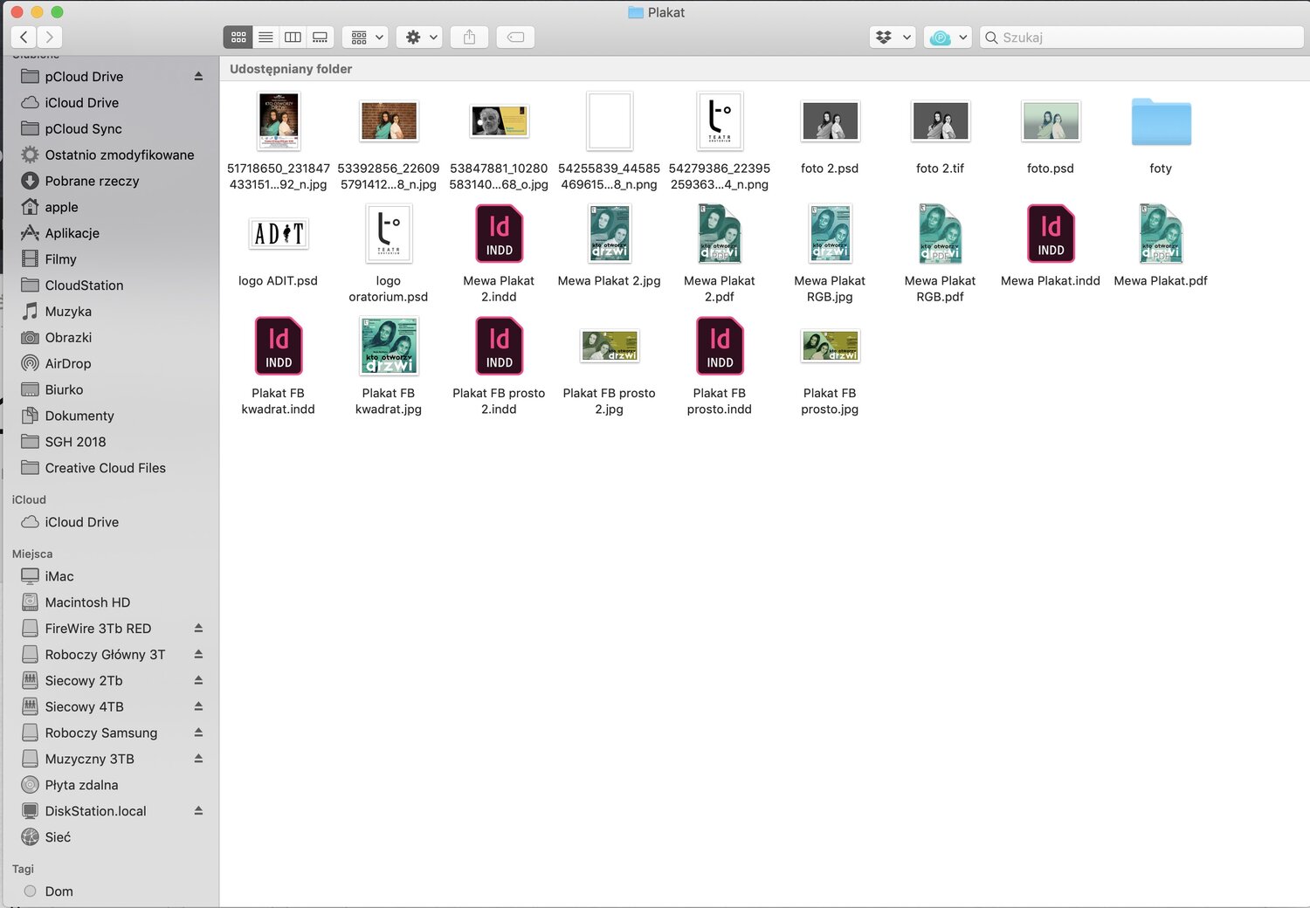Select Mewa Plakat 2.jpg thumbnail
This screenshot has height=908, width=1310.
610,234
